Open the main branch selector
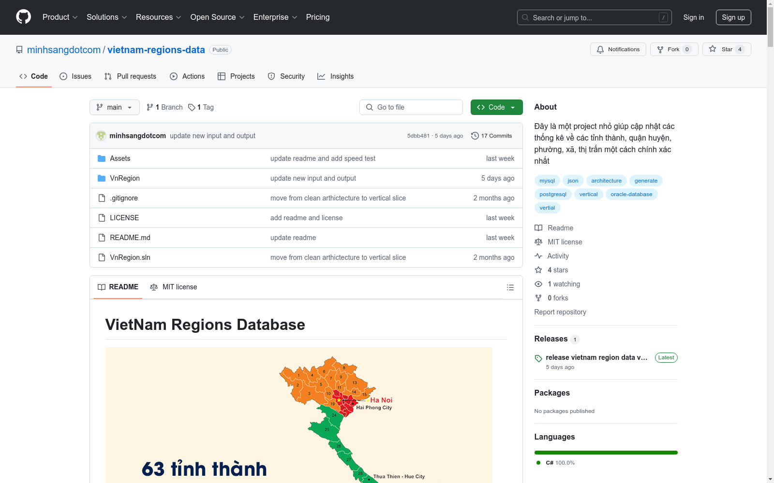This screenshot has height=483, width=774. point(115,107)
